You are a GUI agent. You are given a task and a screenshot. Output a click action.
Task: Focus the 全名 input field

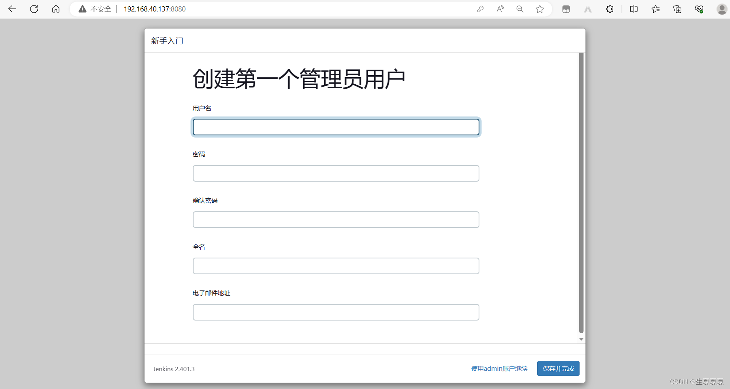pyautogui.click(x=336, y=266)
